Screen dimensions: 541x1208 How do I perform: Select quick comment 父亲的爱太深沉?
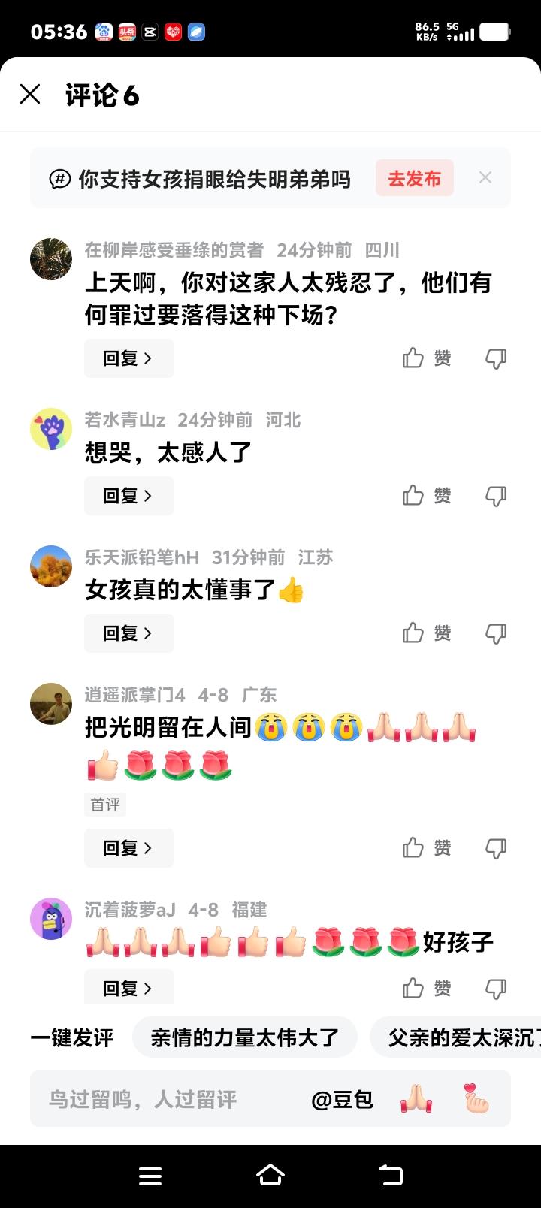(455, 1037)
